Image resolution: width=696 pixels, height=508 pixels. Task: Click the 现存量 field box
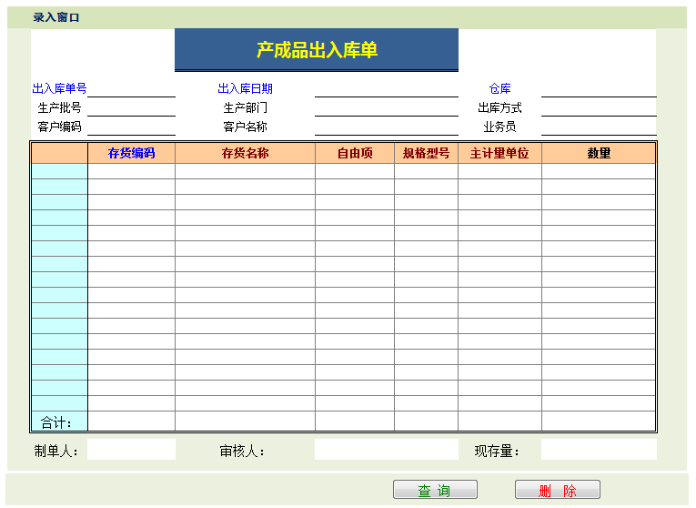[599, 450]
